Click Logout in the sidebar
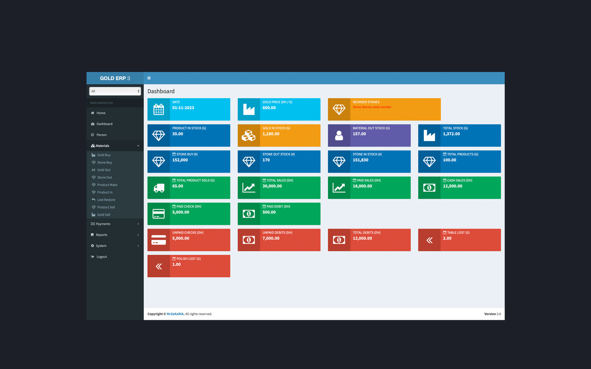Screen dimensions: 591x369 (101, 256)
